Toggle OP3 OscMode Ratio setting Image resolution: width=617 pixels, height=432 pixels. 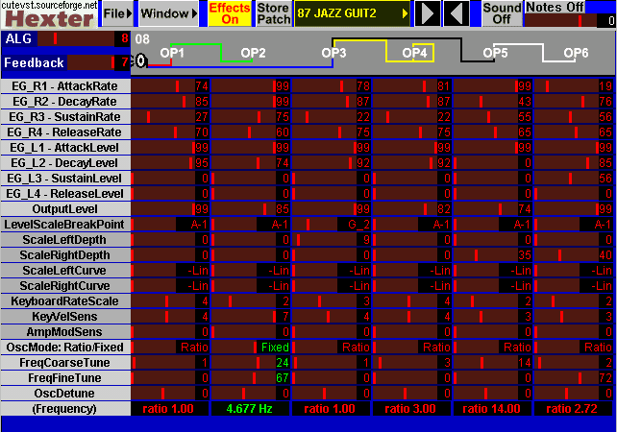point(331,347)
